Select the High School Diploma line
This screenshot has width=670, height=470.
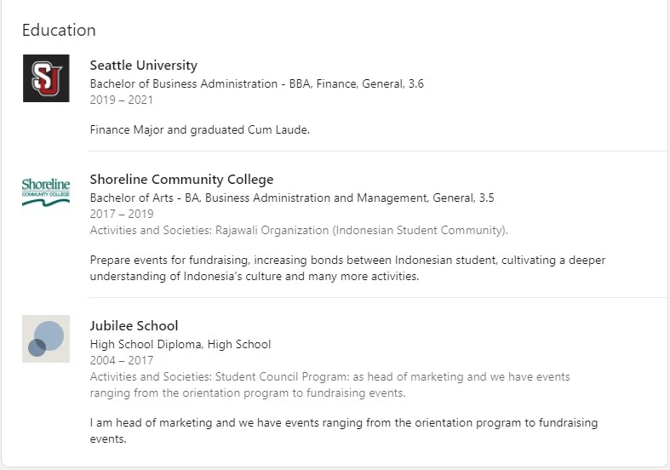[180, 344]
